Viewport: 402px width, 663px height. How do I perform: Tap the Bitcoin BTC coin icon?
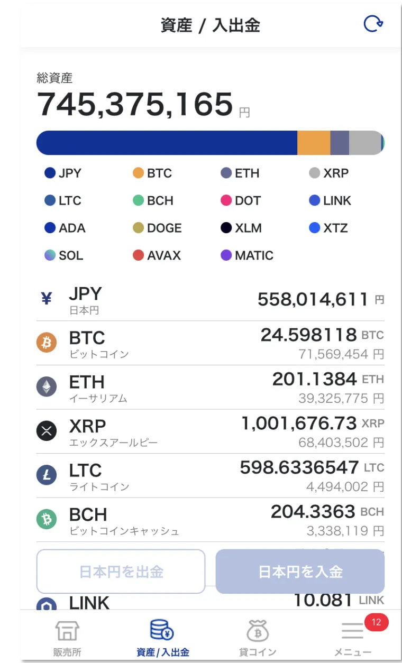(47, 343)
